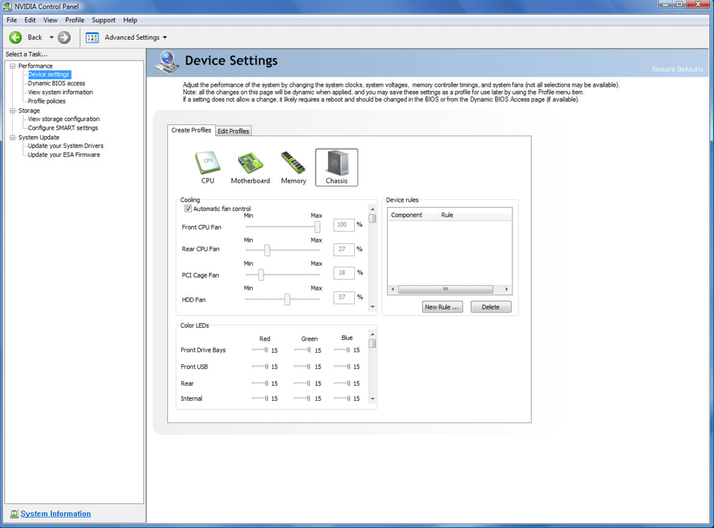
Task: Click Front Drive Bays Blue slider
Action: [342, 350]
